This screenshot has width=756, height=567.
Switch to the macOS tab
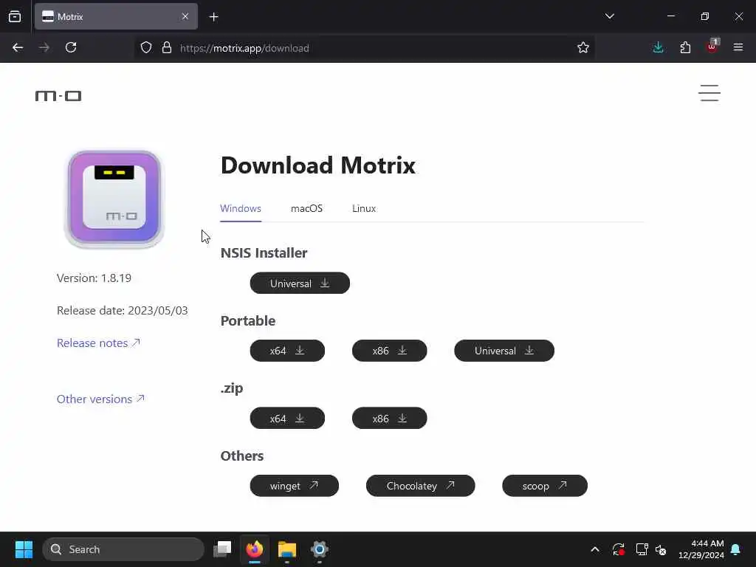[x=306, y=208]
